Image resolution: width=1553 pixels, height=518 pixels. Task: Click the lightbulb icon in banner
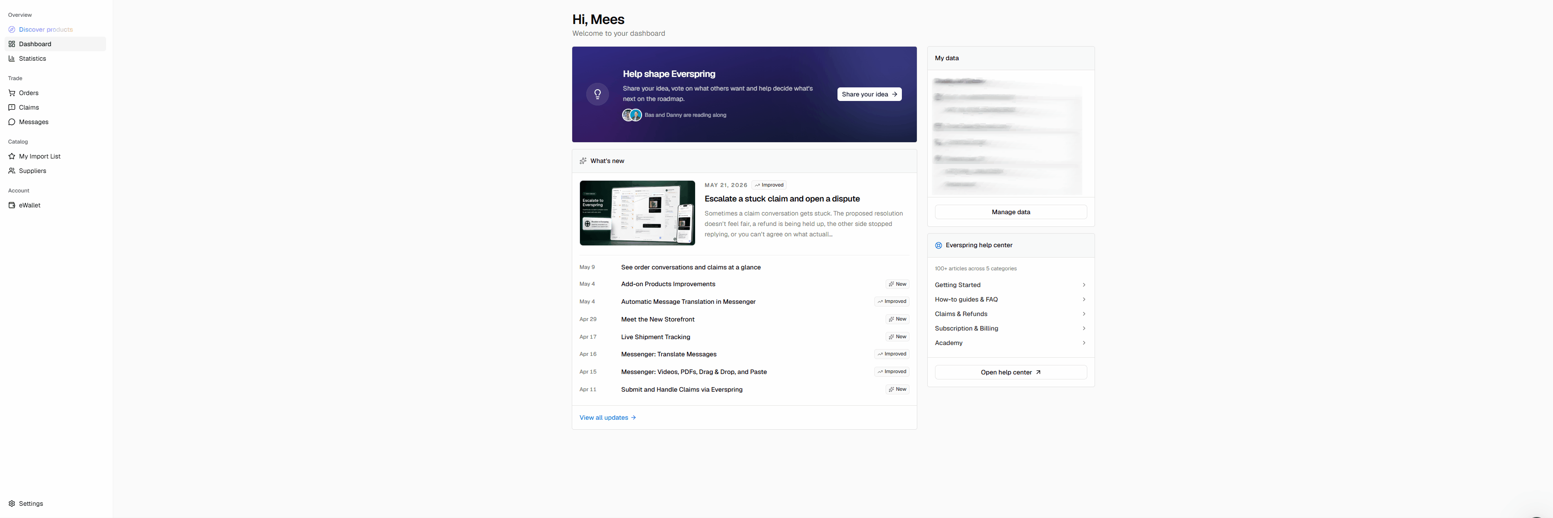click(598, 94)
